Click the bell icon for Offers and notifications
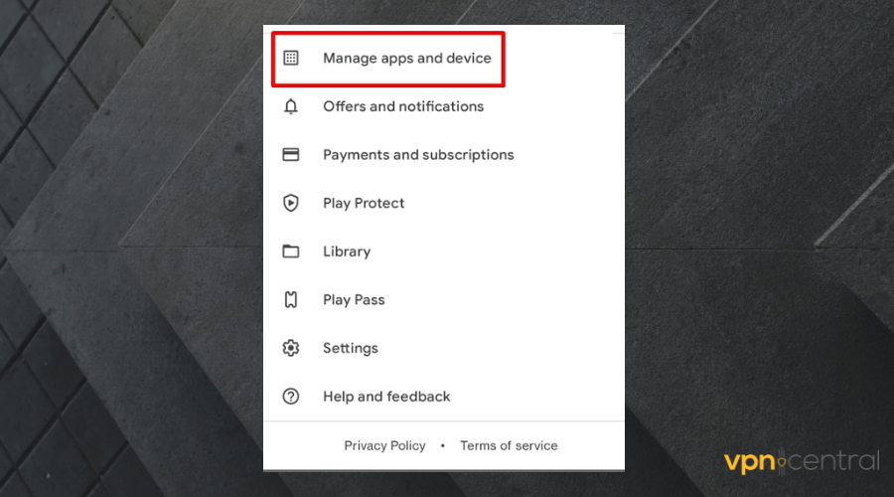The image size is (894, 497). click(290, 106)
